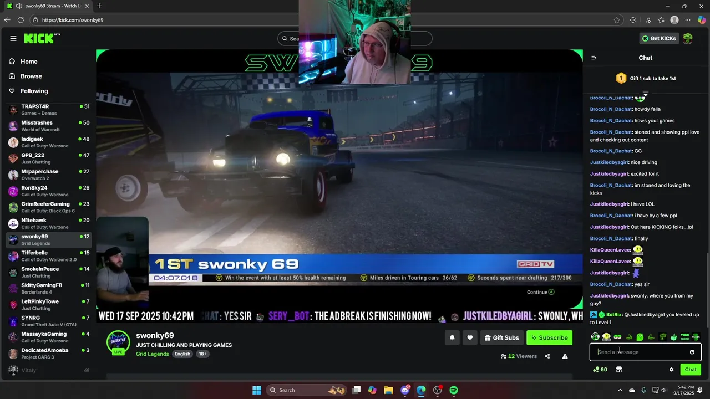Open Copilot in Edge toolbar
The image size is (710, 399).
[702, 20]
